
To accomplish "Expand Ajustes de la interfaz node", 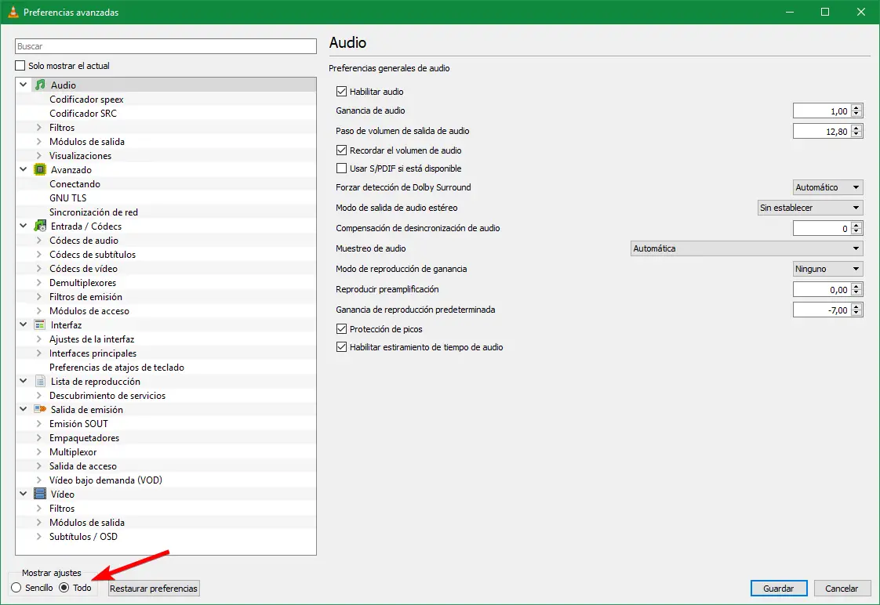I will (38, 339).
